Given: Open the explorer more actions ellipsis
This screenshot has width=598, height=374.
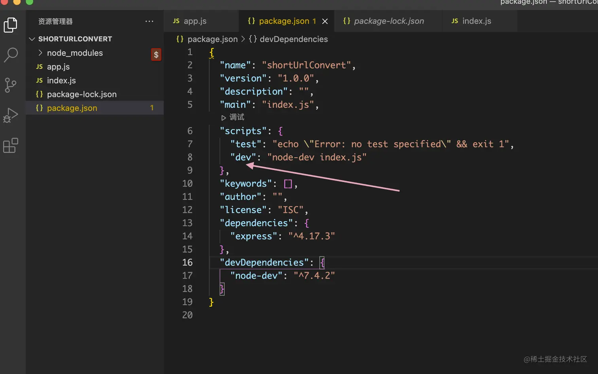Looking at the screenshot, I should (x=149, y=21).
